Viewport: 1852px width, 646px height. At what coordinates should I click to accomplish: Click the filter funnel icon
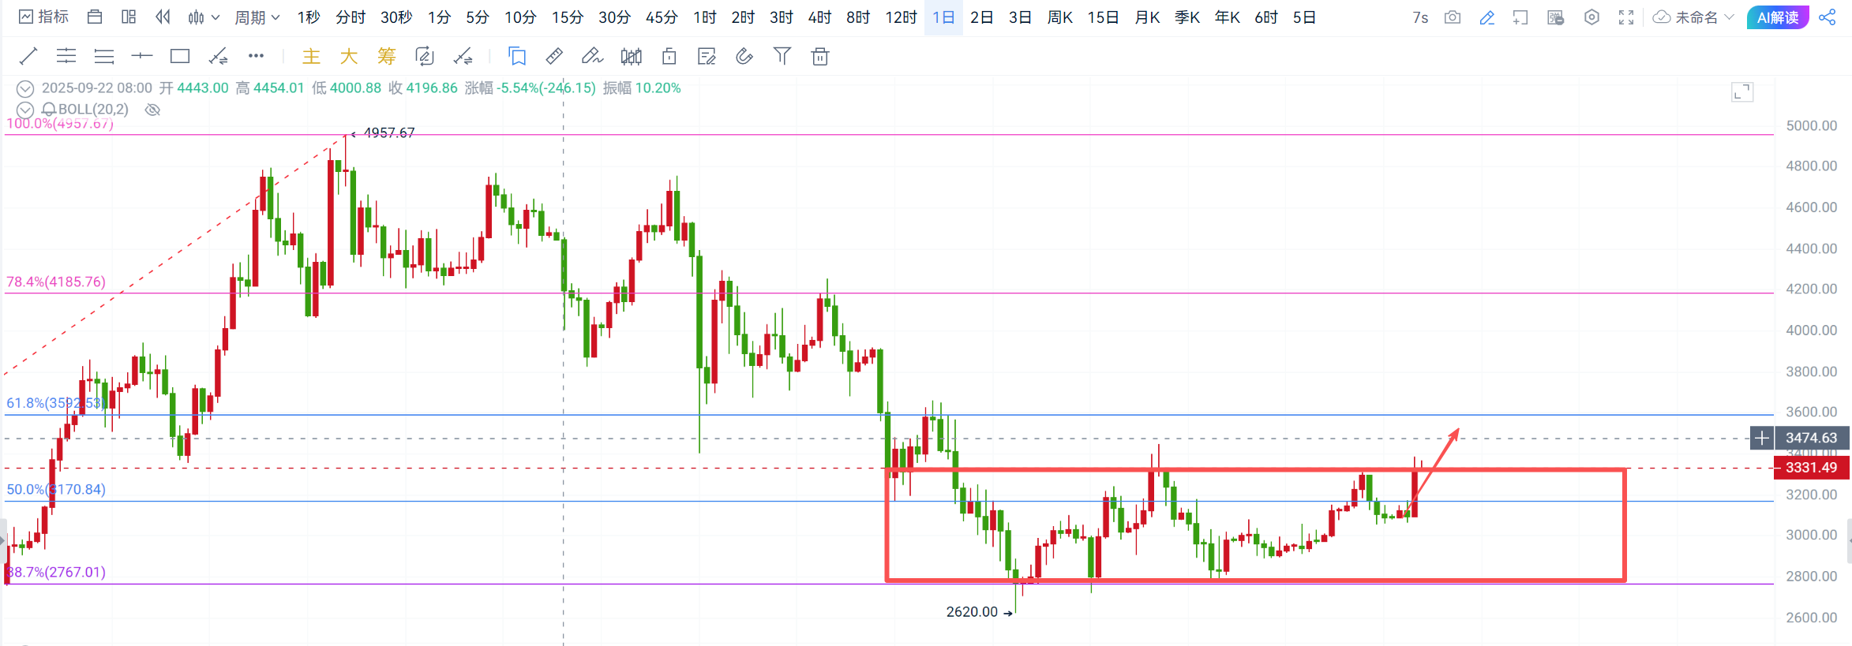coord(782,56)
